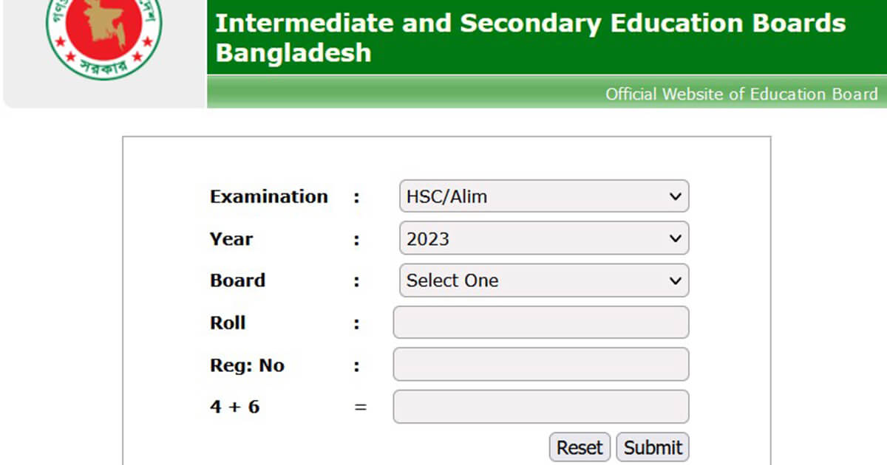Click the Official Website of Education Board text

pyautogui.click(x=741, y=94)
